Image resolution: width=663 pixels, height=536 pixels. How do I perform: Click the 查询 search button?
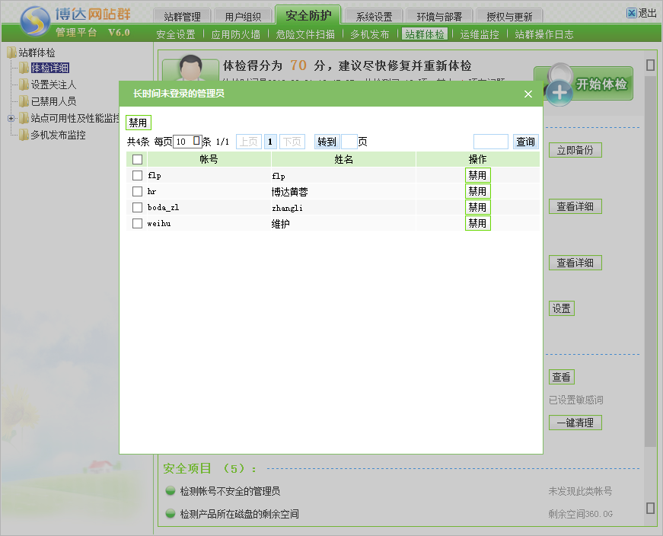click(525, 142)
